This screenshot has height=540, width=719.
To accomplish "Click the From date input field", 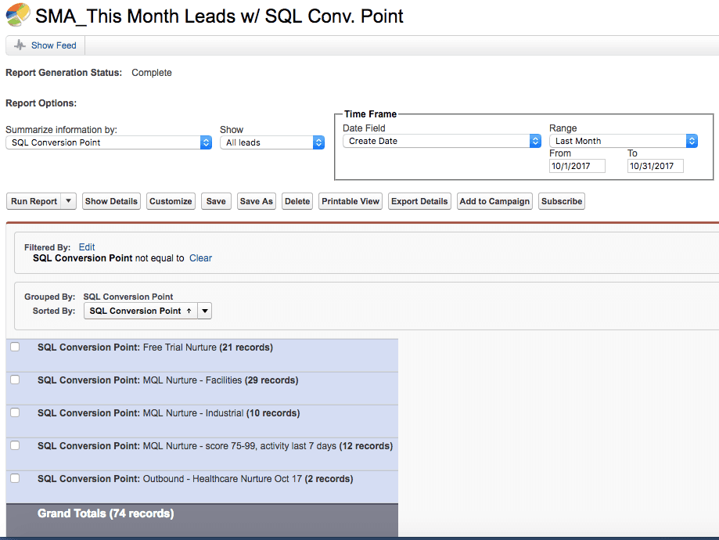I will (577, 166).
